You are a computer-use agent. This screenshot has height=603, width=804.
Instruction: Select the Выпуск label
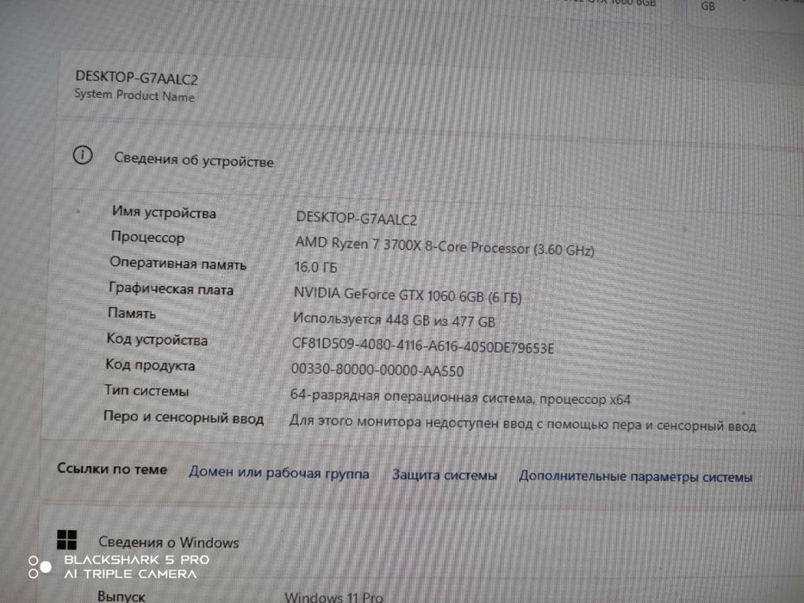point(121,596)
